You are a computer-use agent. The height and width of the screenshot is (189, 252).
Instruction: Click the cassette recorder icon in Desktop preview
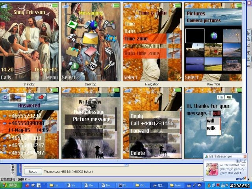tap(109, 52)
